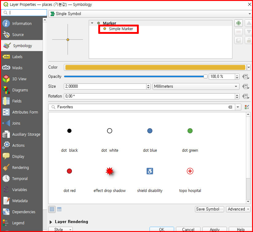Open data-defined override for Size
This screenshot has width=253, height=232.
point(246,86)
